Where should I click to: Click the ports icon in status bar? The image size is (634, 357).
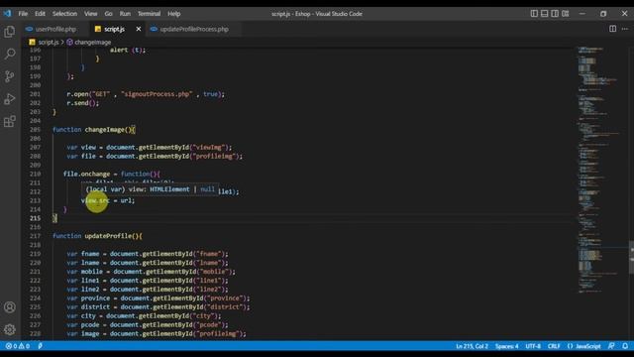40,346
